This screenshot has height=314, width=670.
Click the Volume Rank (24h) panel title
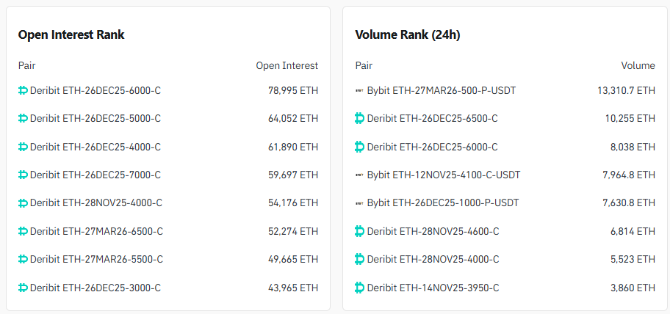click(408, 34)
